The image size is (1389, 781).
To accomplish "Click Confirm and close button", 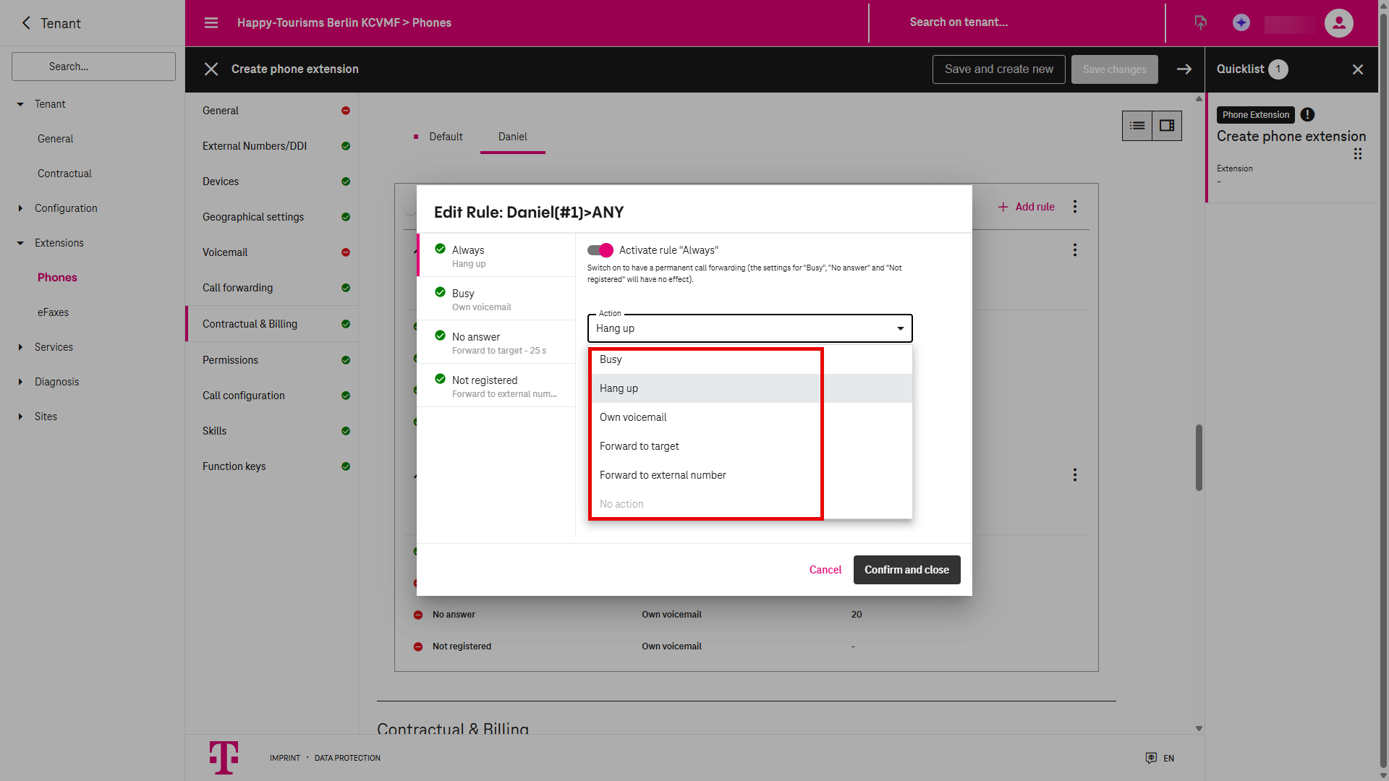I will click(906, 570).
